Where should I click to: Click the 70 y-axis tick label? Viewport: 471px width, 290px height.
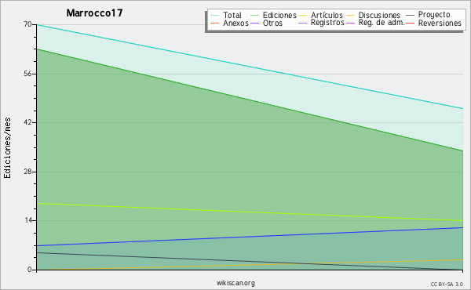pyautogui.click(x=27, y=24)
